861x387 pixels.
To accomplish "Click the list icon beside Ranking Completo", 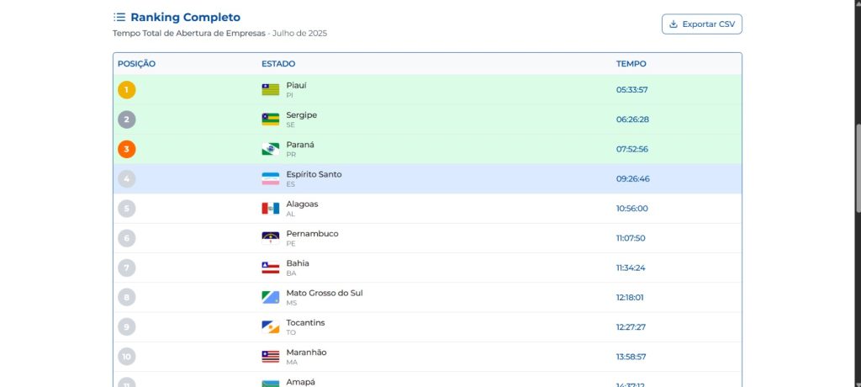I will (x=119, y=17).
